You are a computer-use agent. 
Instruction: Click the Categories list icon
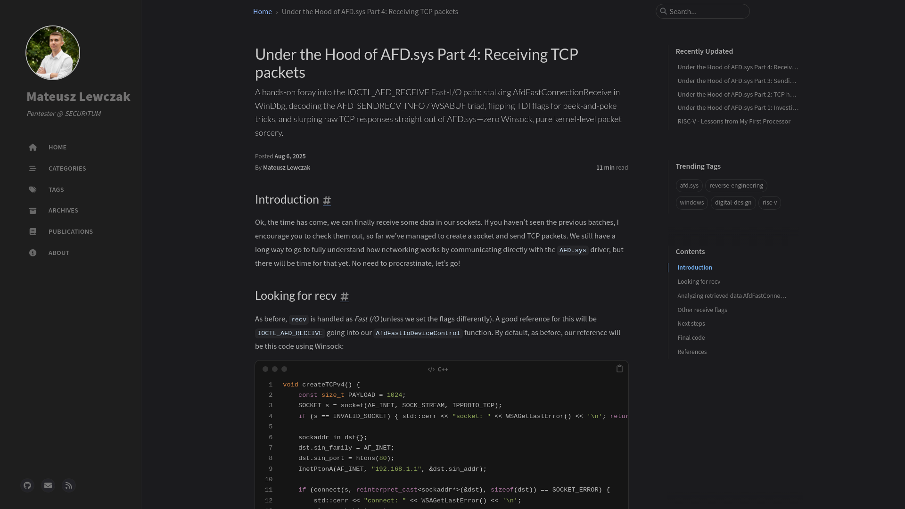point(33,169)
